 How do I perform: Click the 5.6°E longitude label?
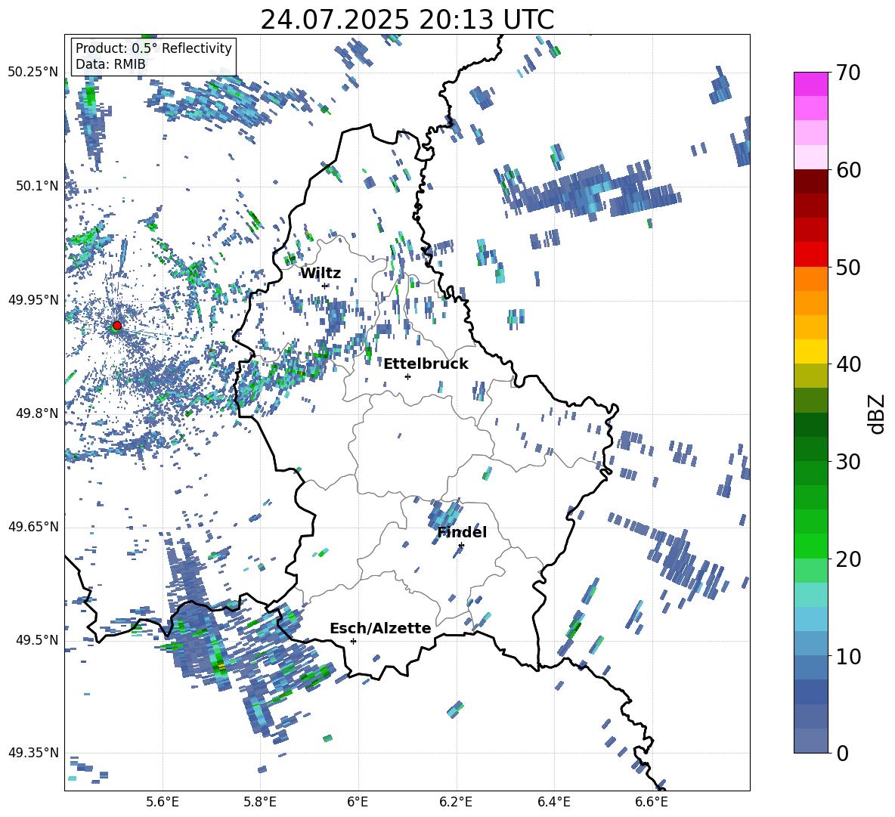[x=163, y=802]
